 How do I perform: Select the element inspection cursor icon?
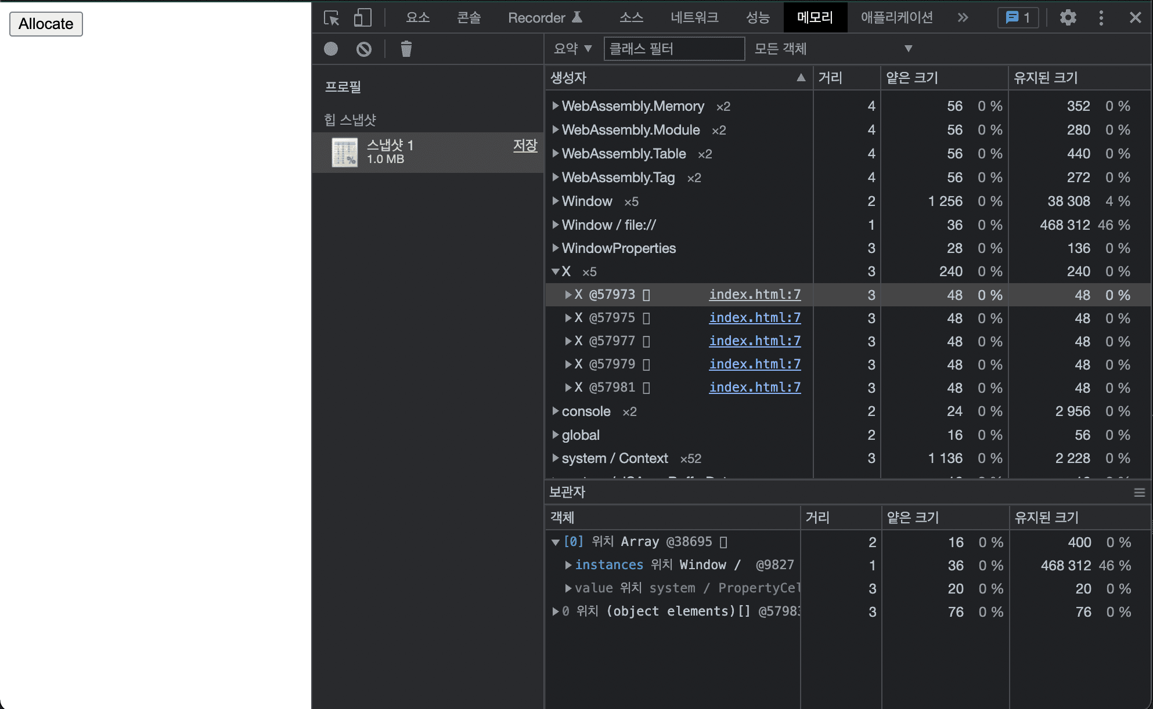coord(331,18)
